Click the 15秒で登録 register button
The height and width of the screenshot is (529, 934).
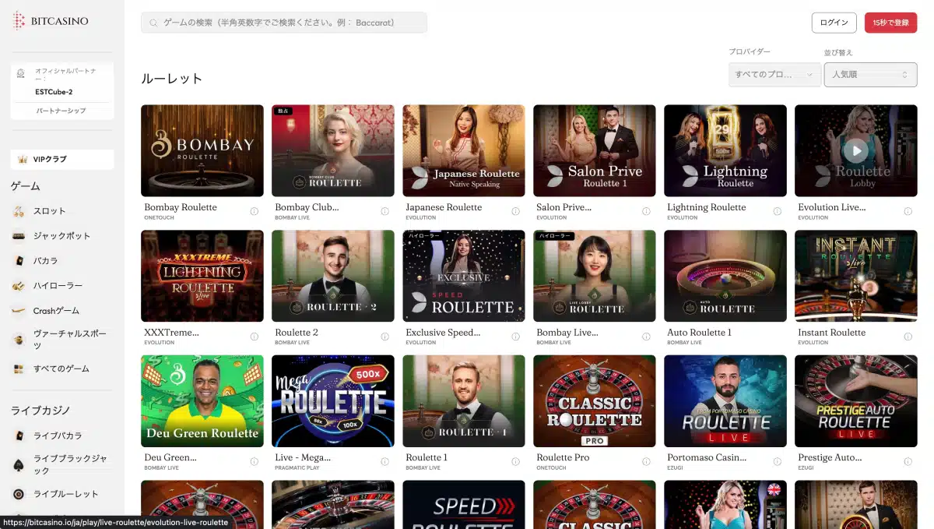pos(890,23)
